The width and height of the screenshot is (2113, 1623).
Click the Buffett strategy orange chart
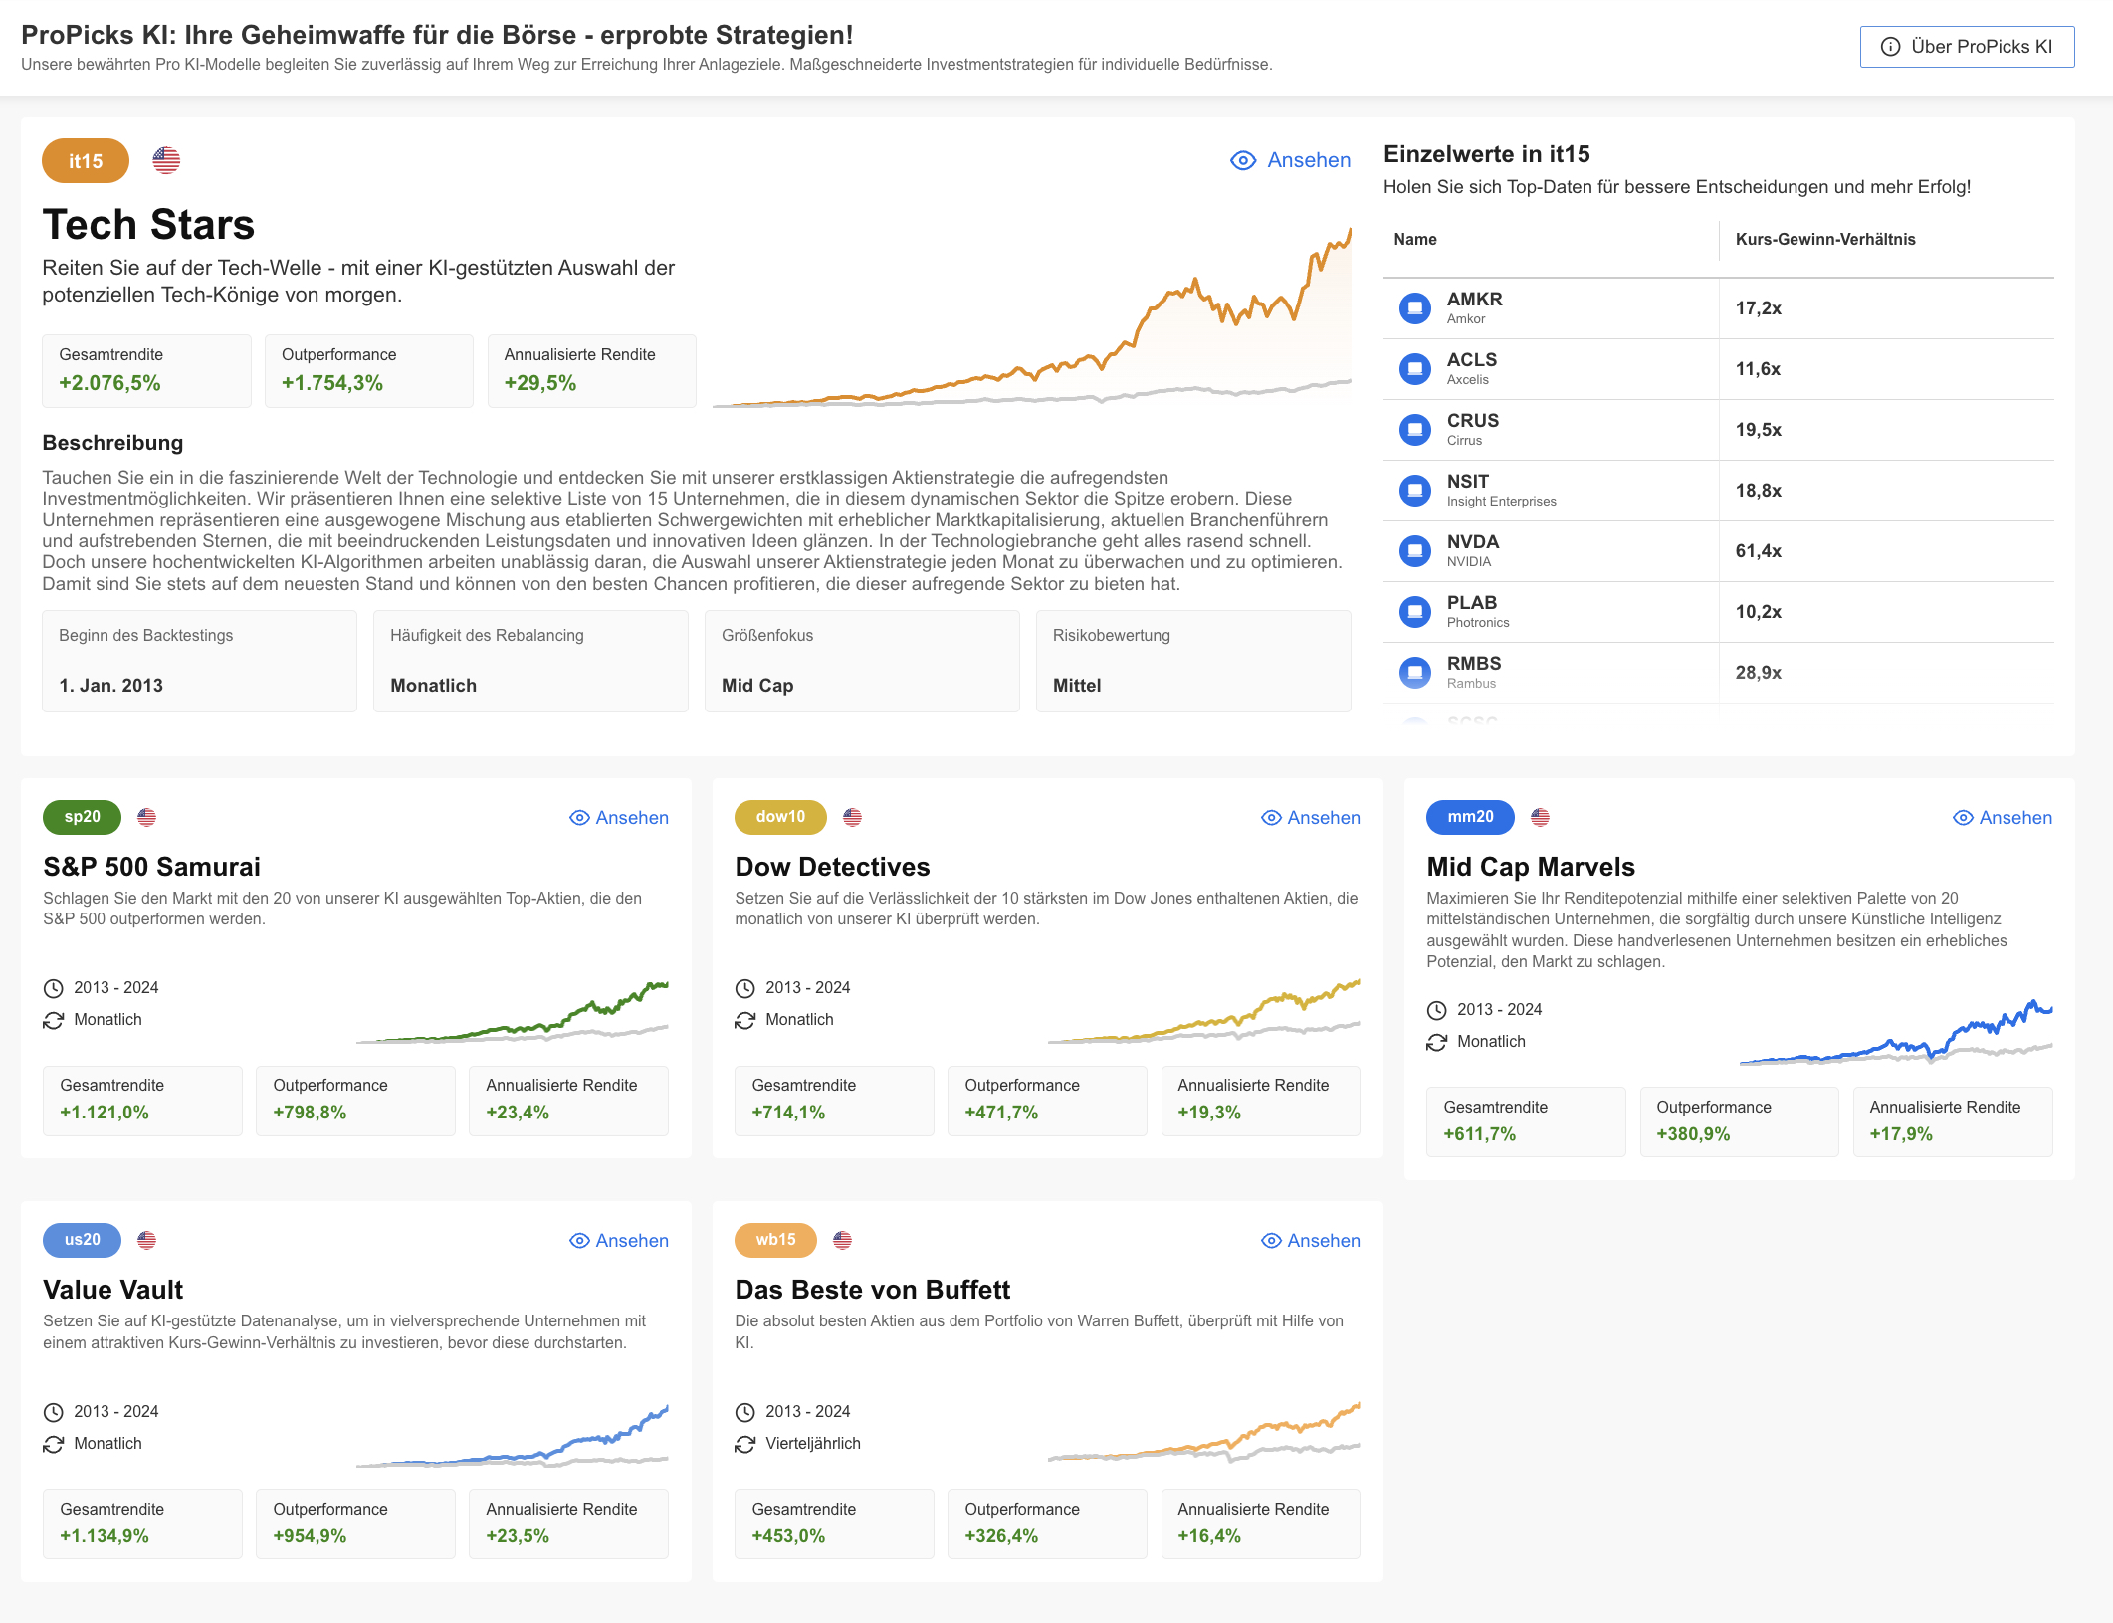[x=1204, y=1433]
